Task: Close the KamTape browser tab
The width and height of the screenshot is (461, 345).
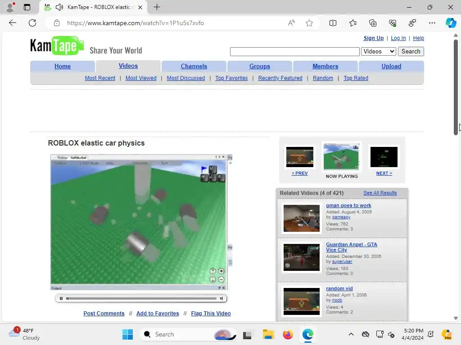Action: 140,7
